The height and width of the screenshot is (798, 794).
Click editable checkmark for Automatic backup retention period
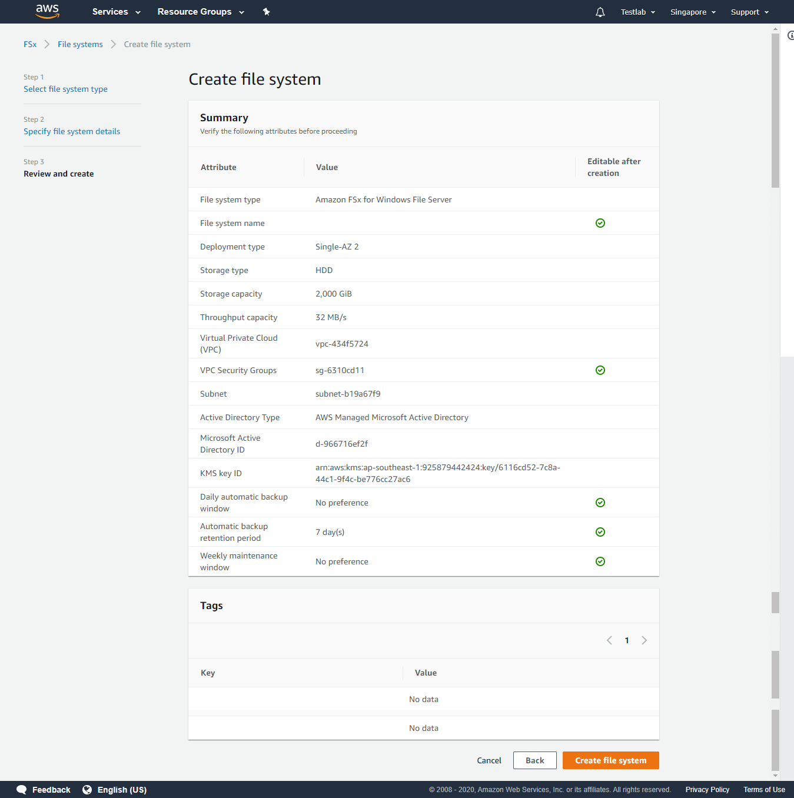[x=600, y=532]
